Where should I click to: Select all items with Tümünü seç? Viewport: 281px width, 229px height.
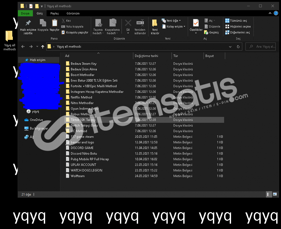coord(236,21)
